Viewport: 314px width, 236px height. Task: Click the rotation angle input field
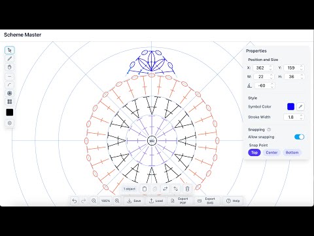(265, 86)
